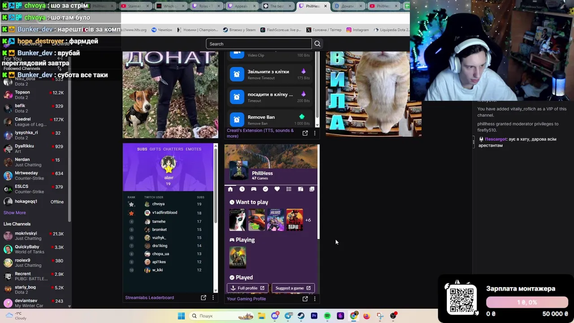
Task: Open Firefox from the taskbar
Action: 366,316
